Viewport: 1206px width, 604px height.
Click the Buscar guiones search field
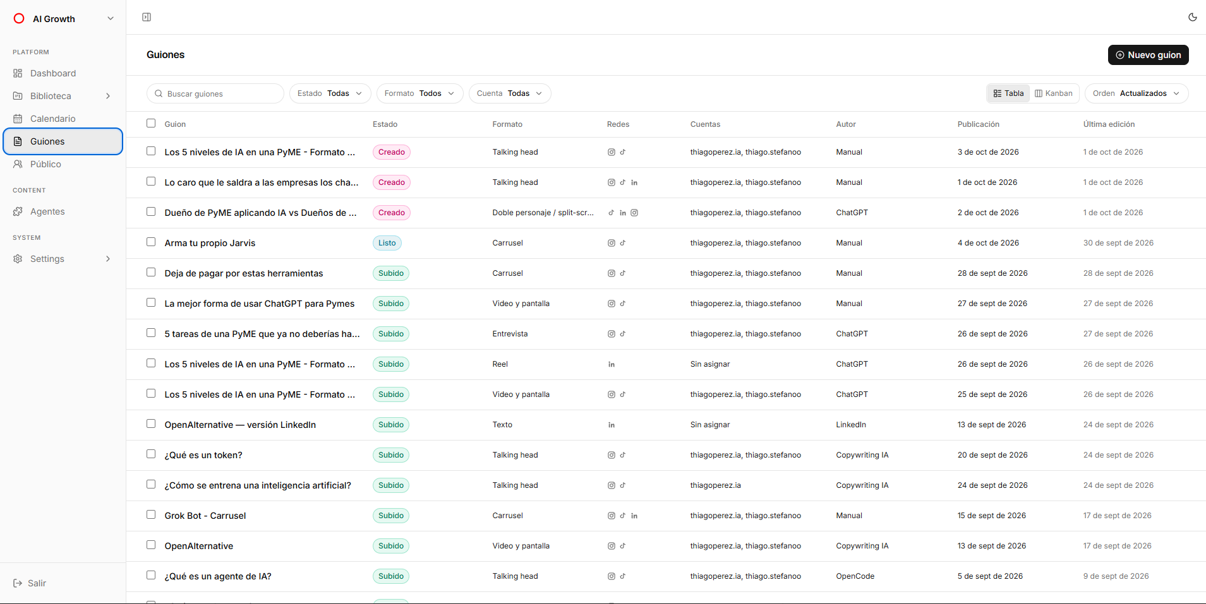(215, 93)
